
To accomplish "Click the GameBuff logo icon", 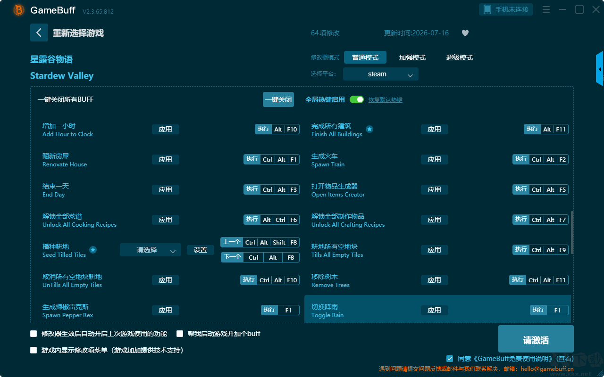I will 19,10.
